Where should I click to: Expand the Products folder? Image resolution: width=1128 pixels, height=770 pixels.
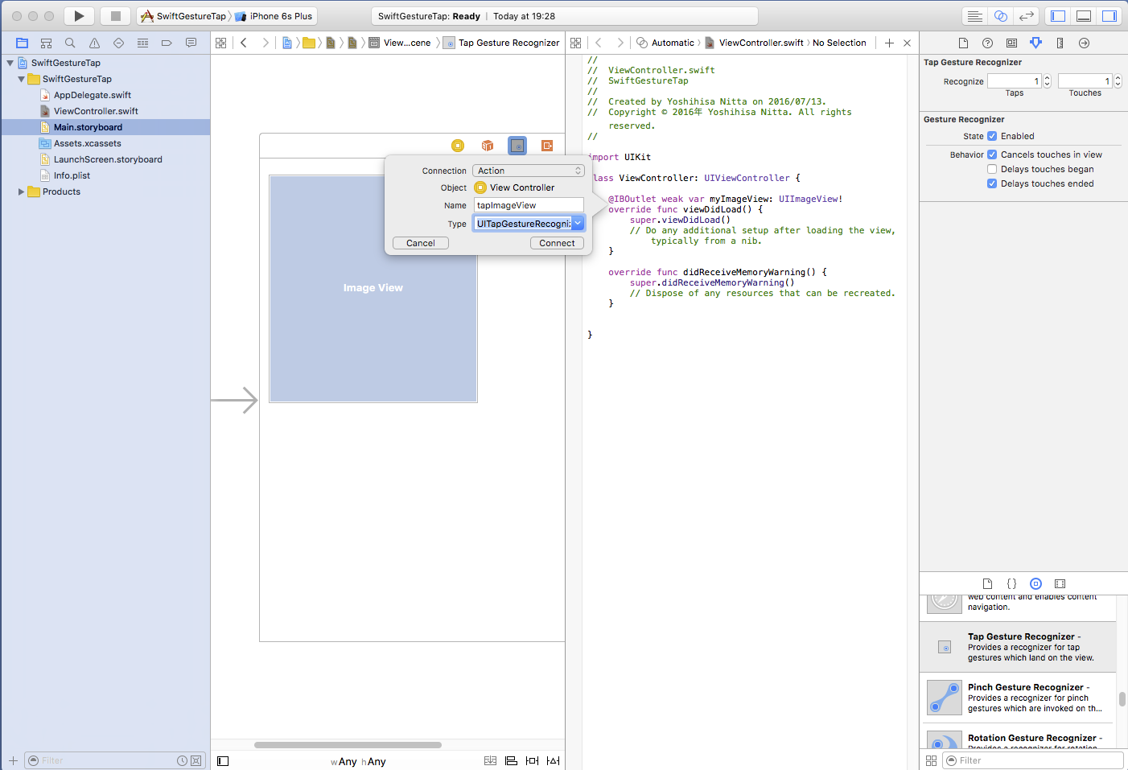22,191
